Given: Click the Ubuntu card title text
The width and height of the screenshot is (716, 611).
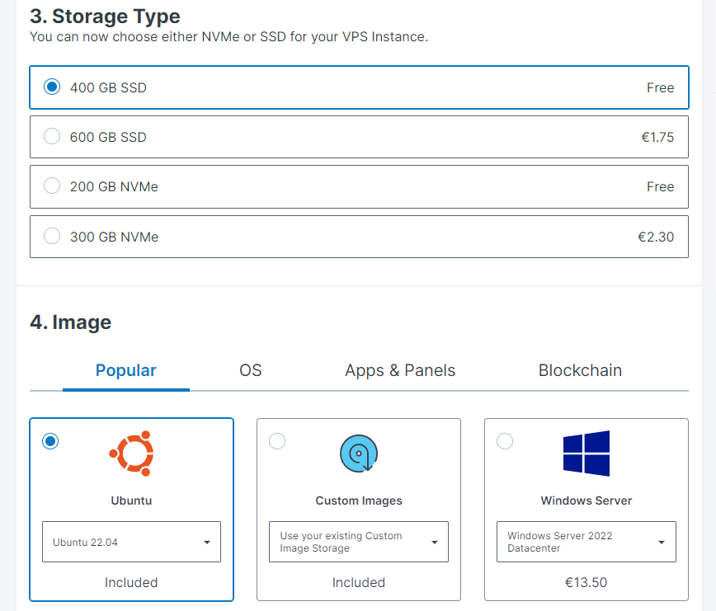Looking at the screenshot, I should coord(131,501).
